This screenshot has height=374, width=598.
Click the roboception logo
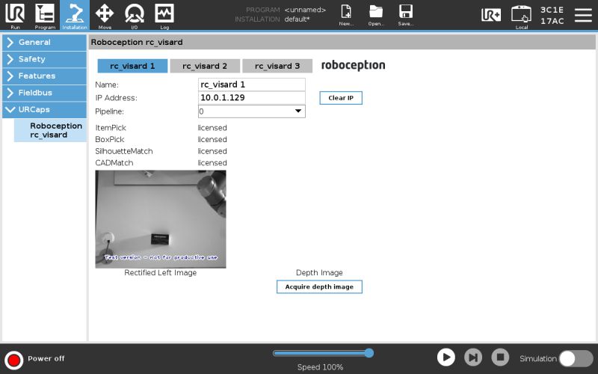click(353, 65)
